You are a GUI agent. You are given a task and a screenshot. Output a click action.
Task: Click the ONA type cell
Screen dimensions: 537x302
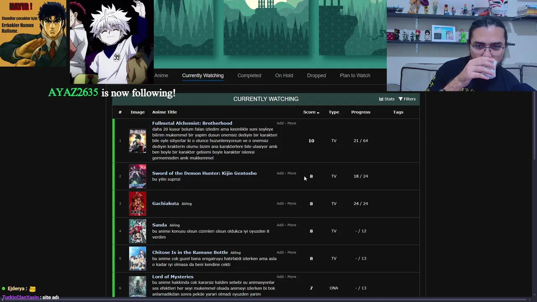click(334, 288)
